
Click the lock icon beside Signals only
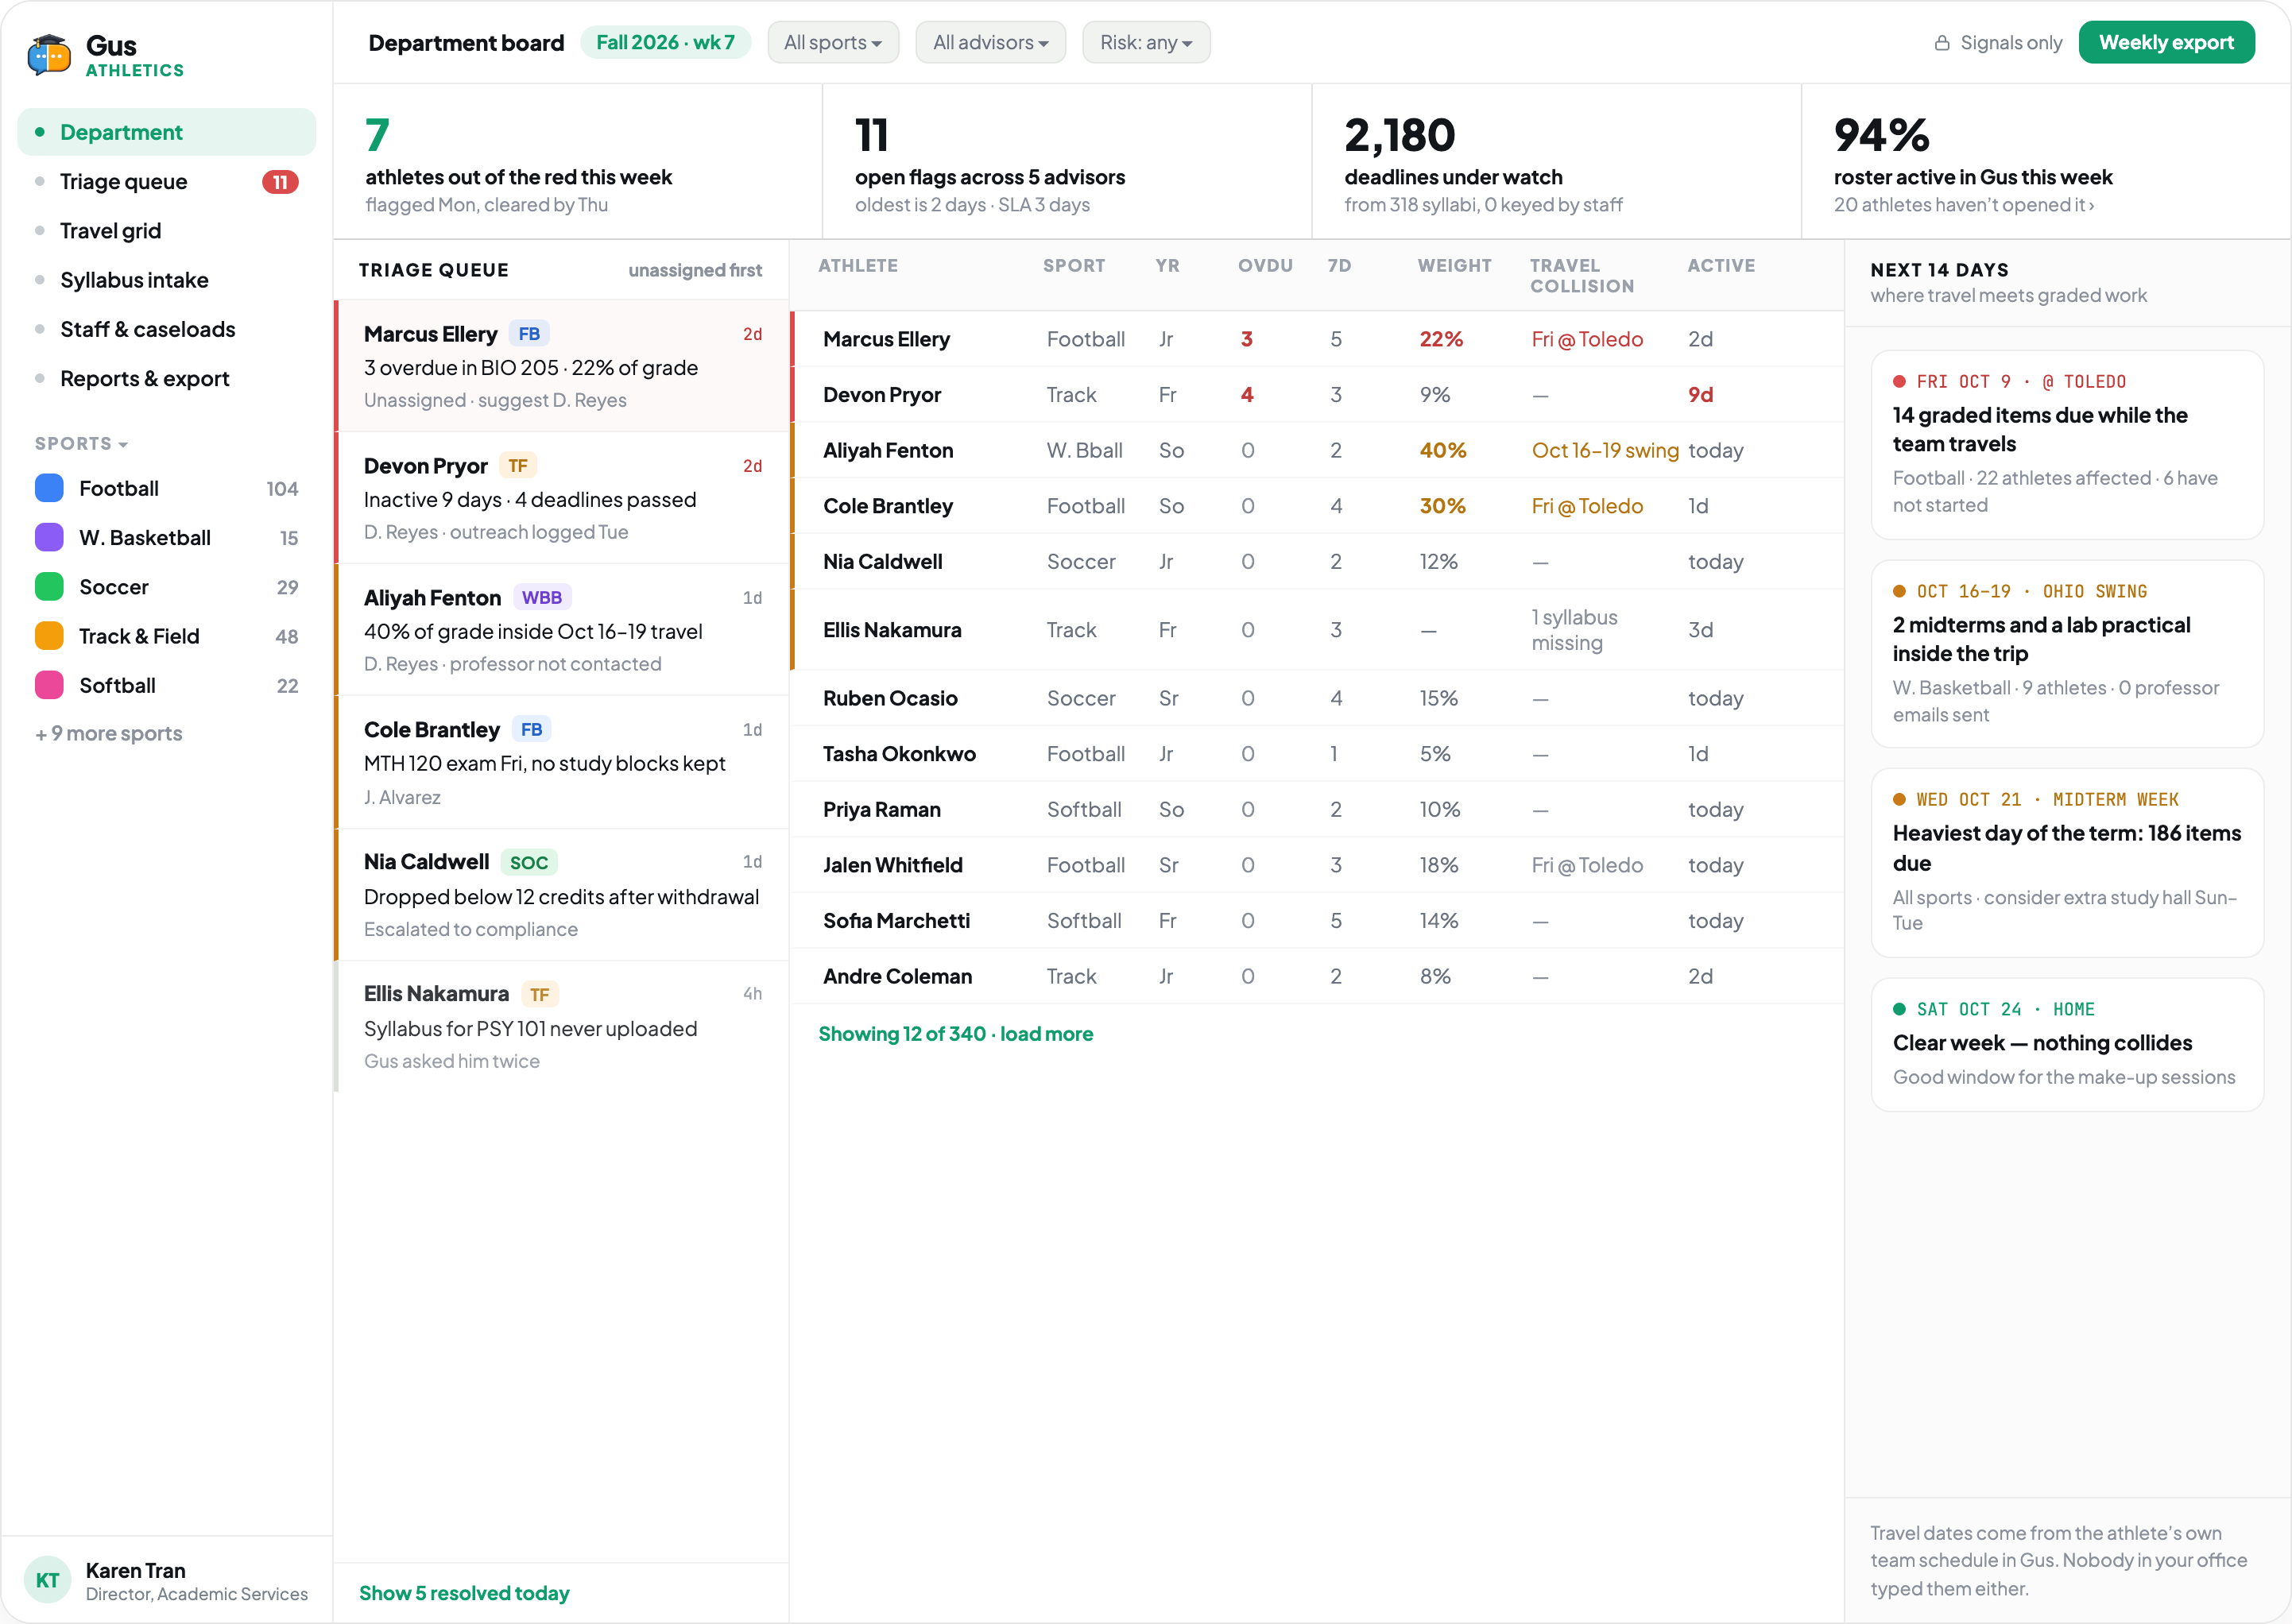tap(1942, 43)
